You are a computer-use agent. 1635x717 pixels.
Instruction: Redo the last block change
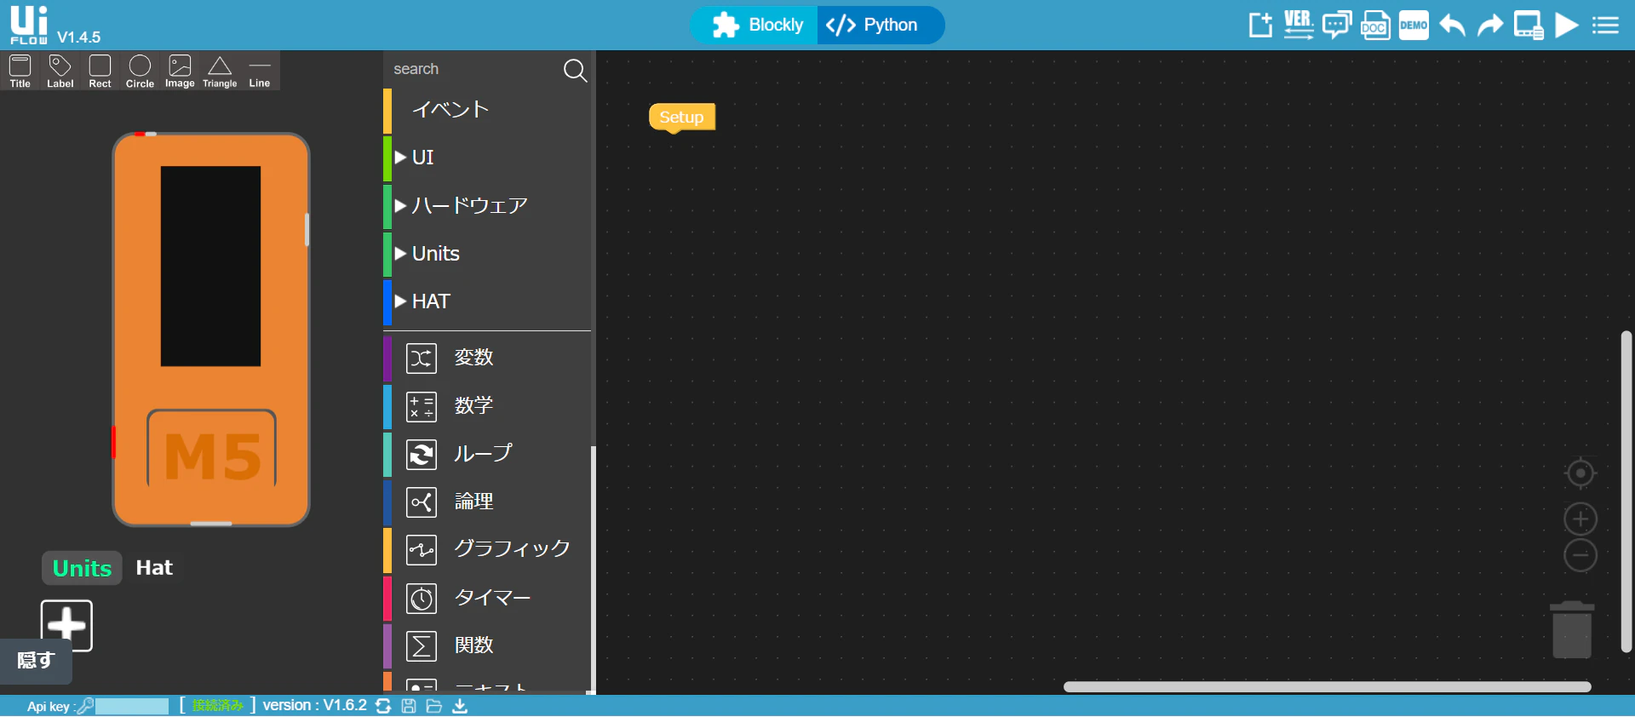point(1490,25)
